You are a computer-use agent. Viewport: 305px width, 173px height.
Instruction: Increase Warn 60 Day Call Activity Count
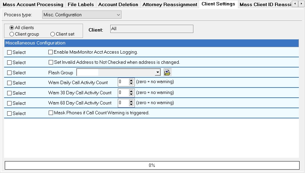click(131, 101)
